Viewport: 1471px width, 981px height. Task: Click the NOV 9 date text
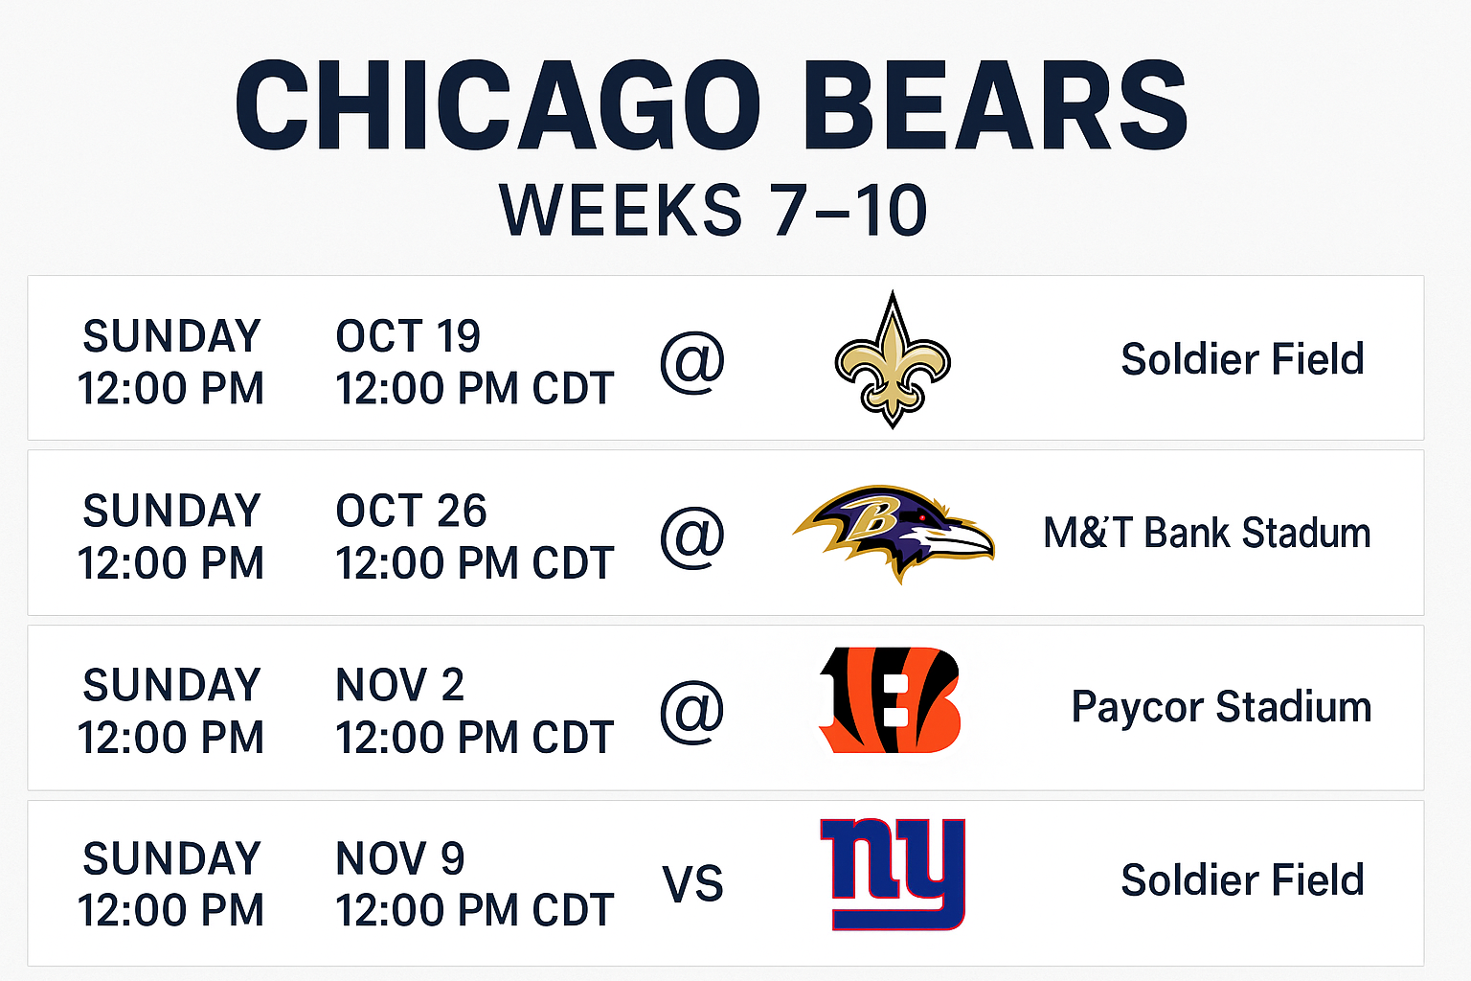coord(399,858)
